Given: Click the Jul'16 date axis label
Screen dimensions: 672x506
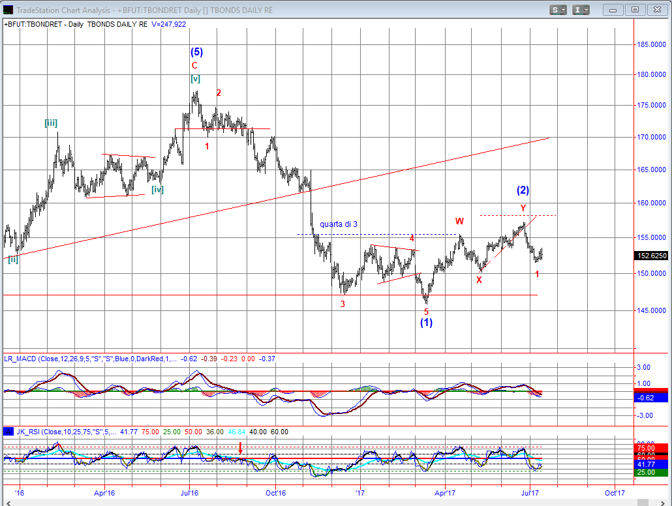Looking at the screenshot, I should pyautogui.click(x=189, y=493).
